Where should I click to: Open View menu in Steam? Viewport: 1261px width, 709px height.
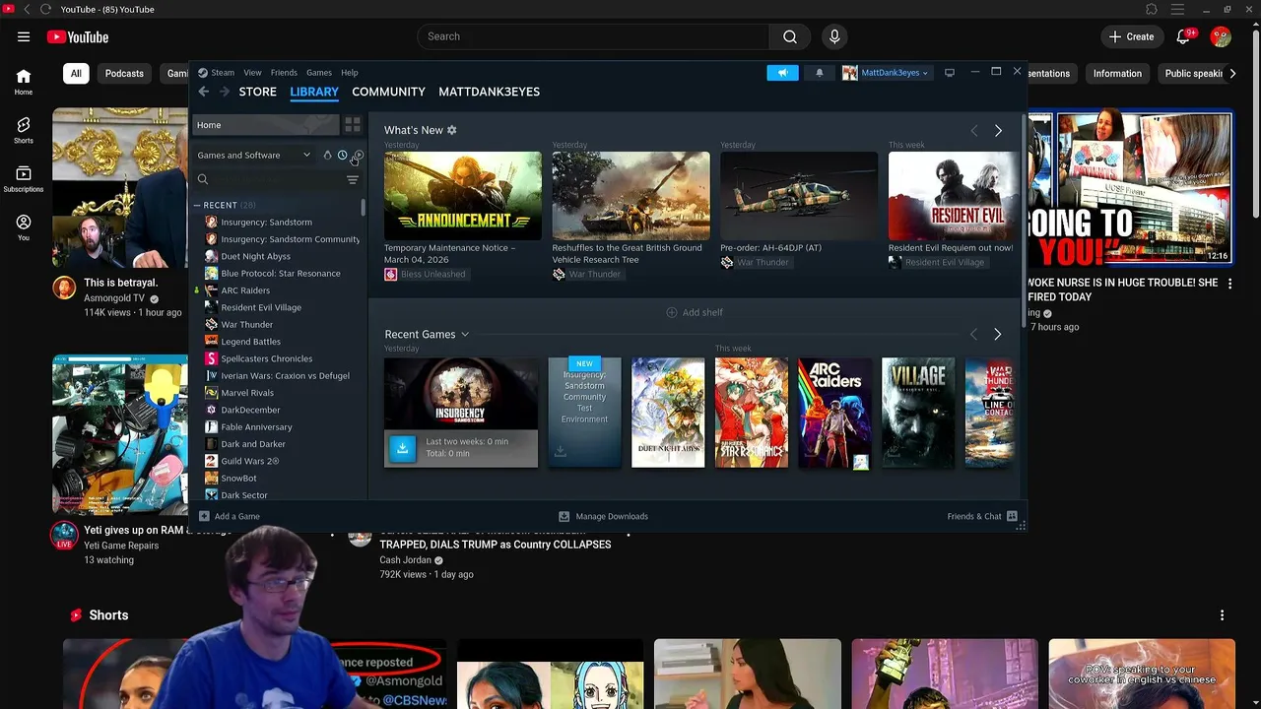point(252,73)
